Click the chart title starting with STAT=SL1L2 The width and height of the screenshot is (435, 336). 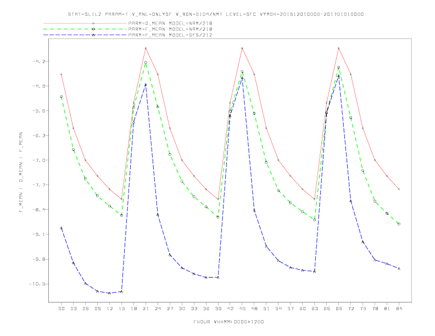(x=215, y=14)
